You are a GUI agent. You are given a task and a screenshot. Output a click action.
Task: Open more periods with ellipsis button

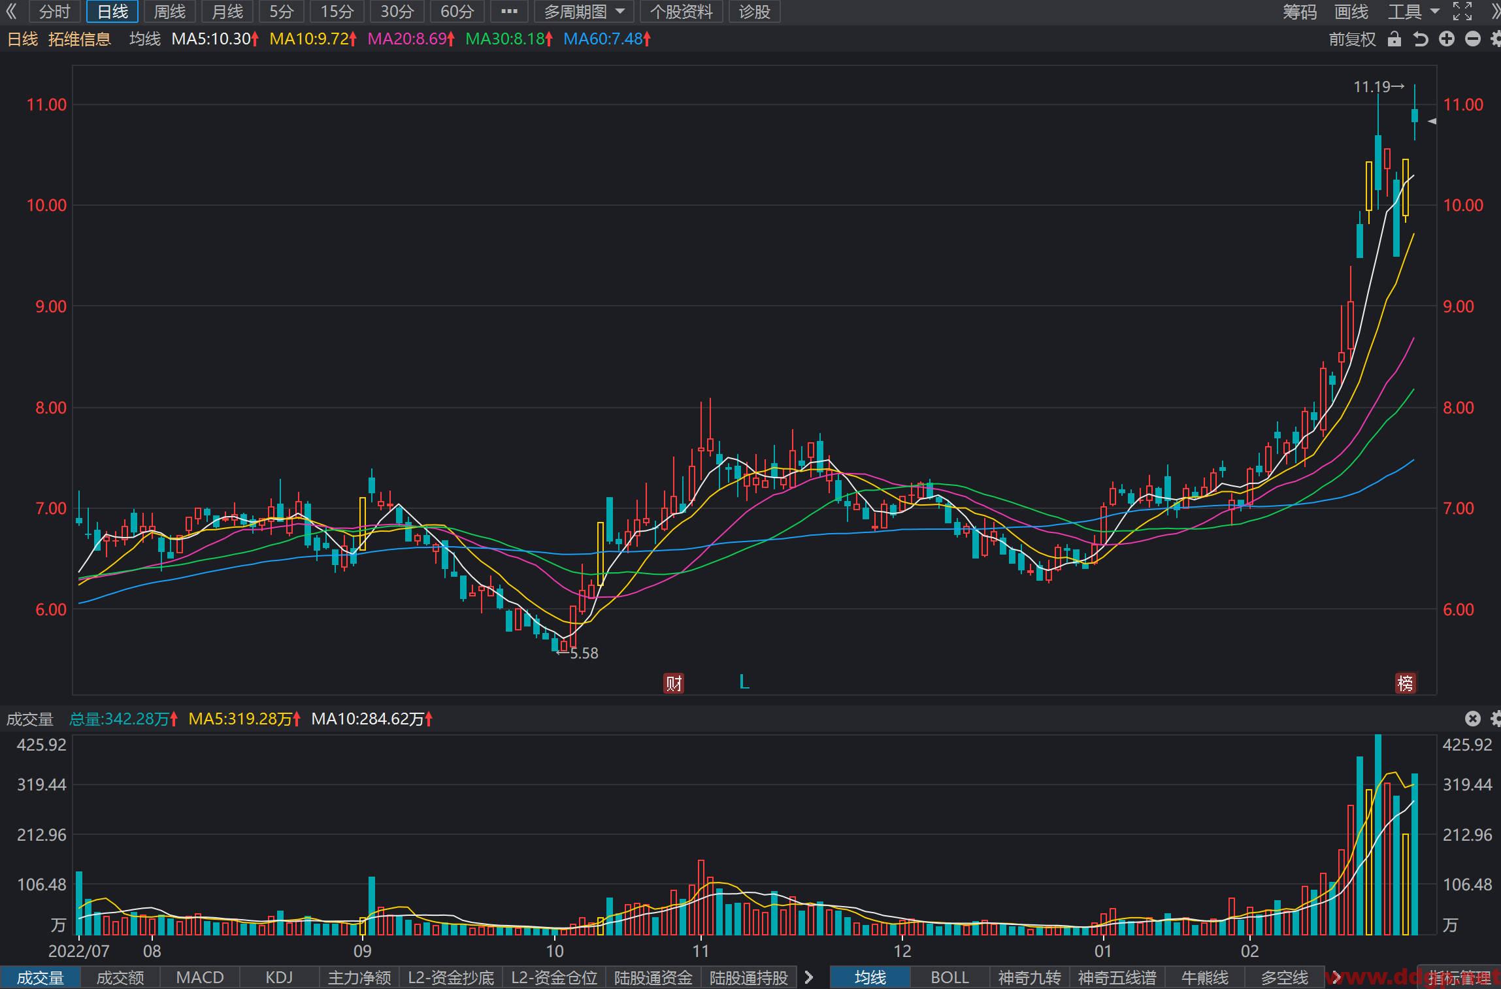tap(509, 12)
